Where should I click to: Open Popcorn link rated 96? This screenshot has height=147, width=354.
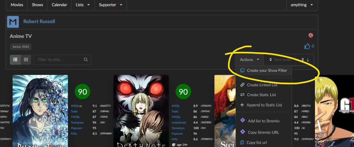pyautogui.click(x=177, y=133)
